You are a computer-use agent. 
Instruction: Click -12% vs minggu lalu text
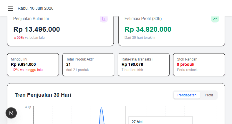(26, 70)
